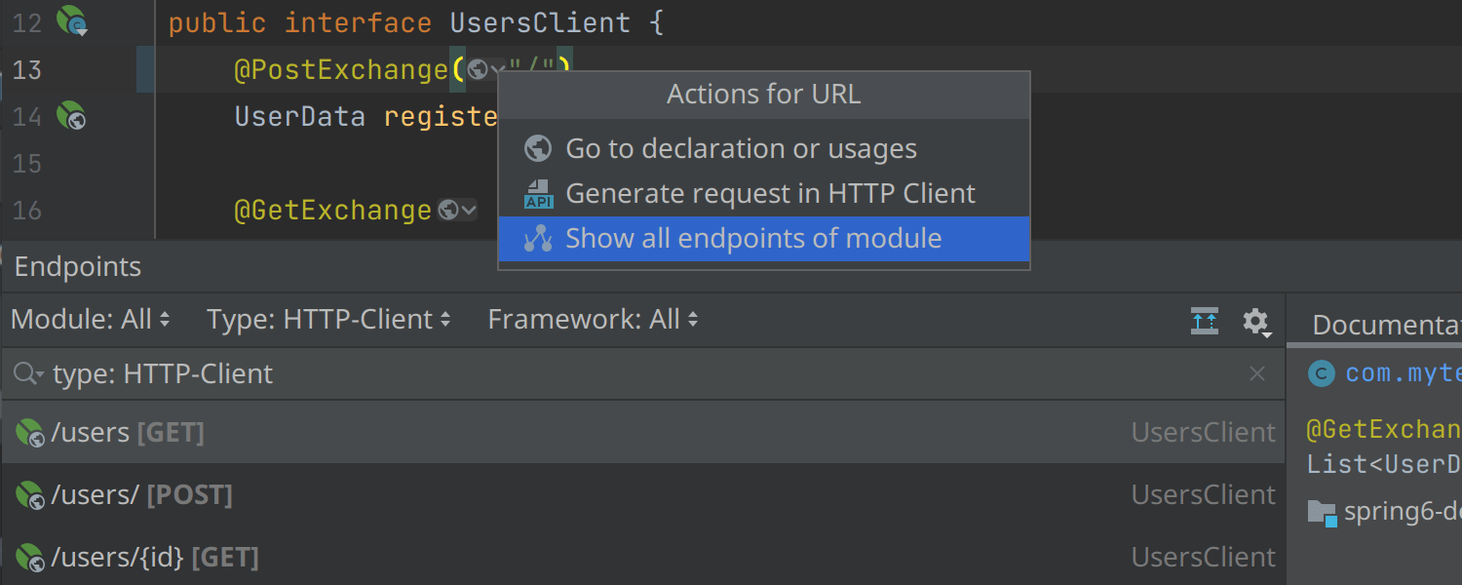Clear the endpoint search with the X icon
1462x585 pixels.
tap(1257, 373)
